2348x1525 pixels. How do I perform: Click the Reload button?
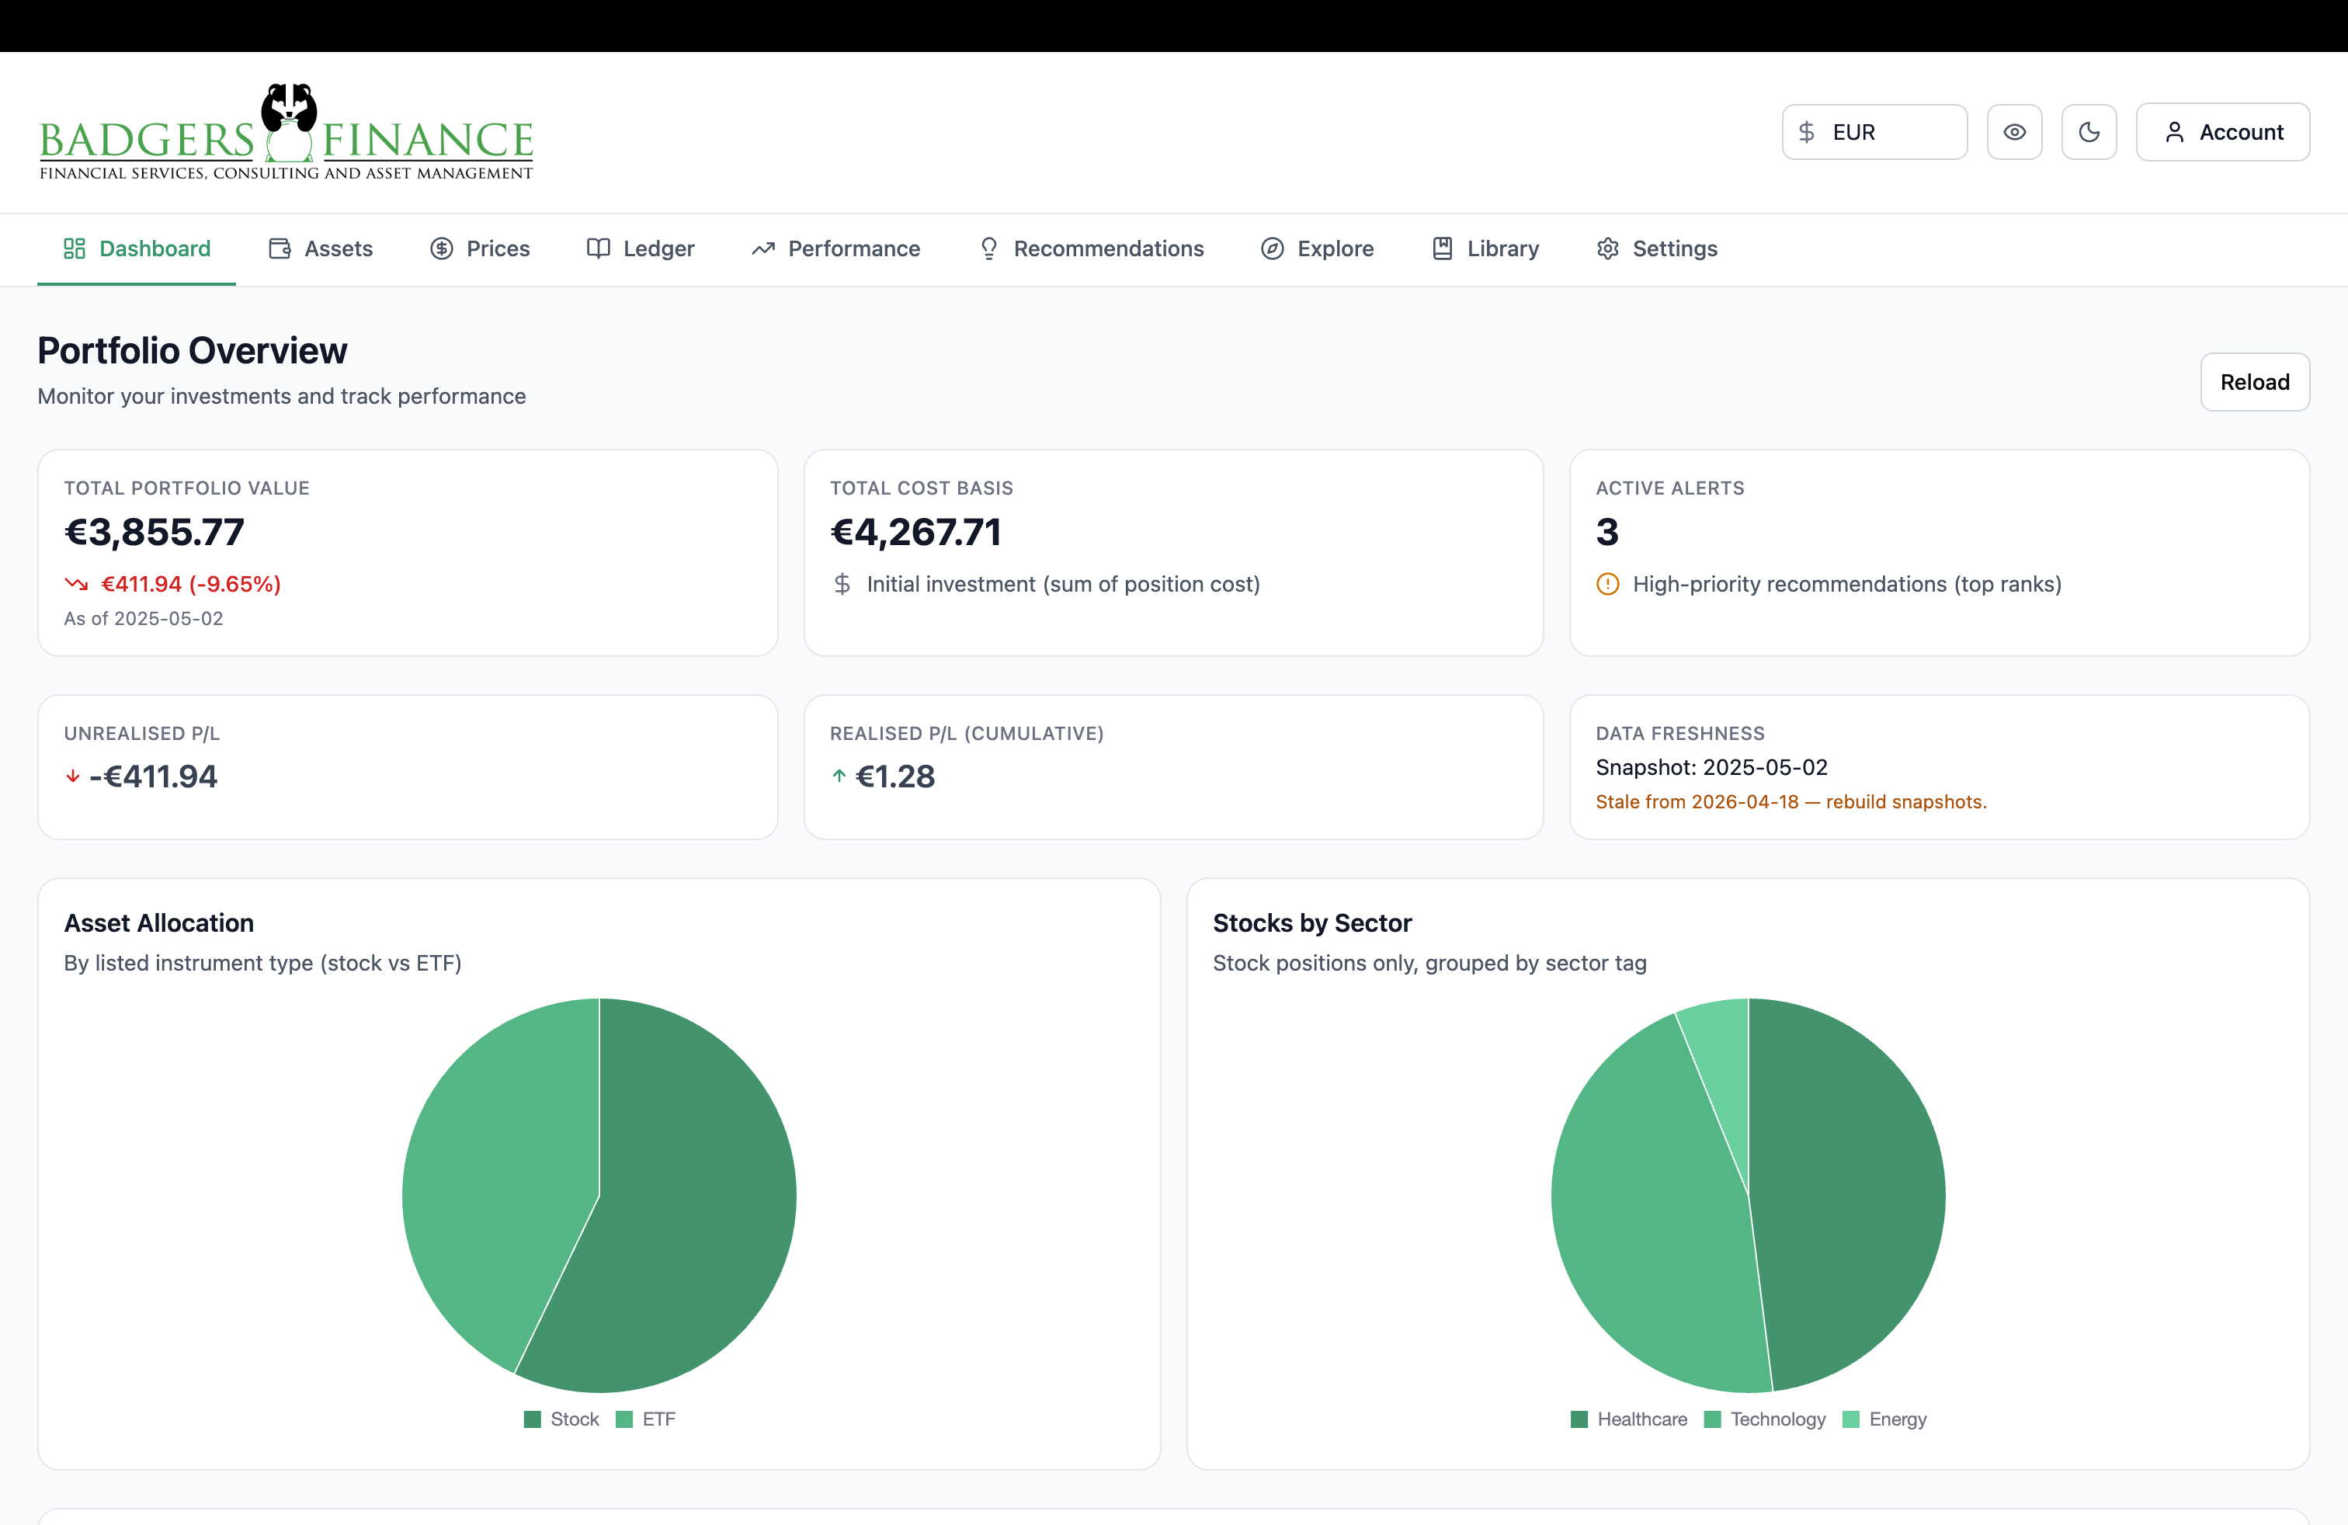click(x=2256, y=382)
